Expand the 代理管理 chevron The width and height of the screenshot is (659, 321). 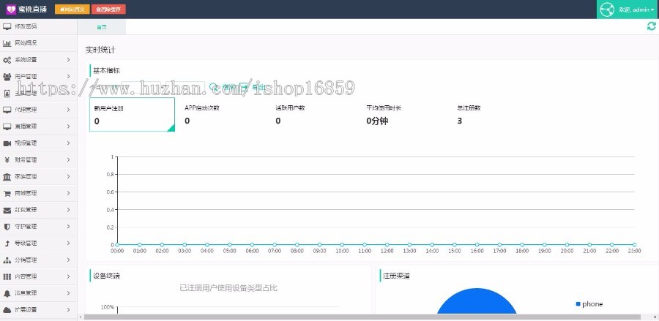tap(69, 110)
